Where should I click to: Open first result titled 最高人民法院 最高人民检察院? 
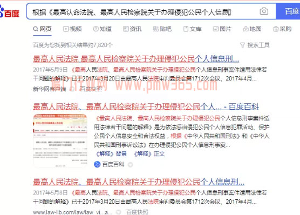136,59
